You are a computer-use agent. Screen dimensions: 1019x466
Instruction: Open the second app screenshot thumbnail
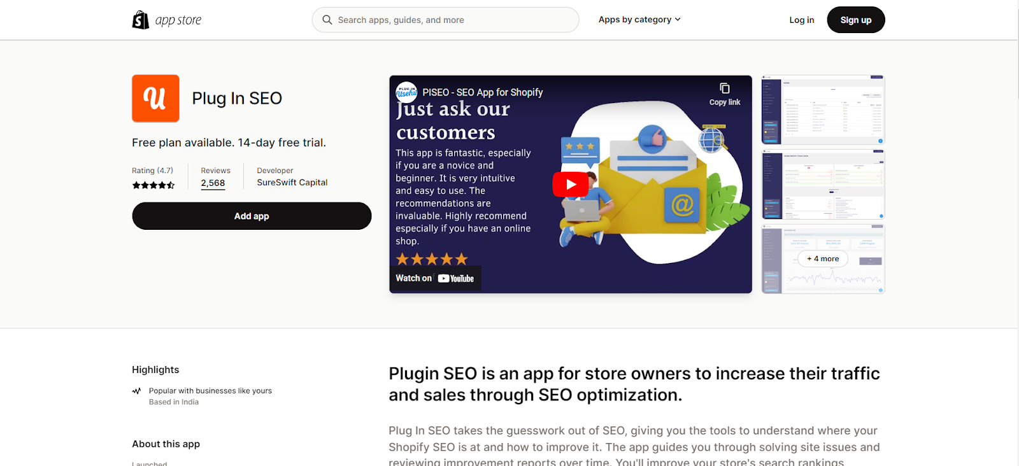click(823, 185)
